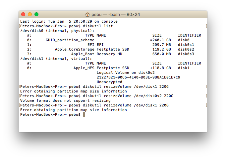226x159 pixels.
Task: Minimize the window using yellow button
Action: (30, 14)
